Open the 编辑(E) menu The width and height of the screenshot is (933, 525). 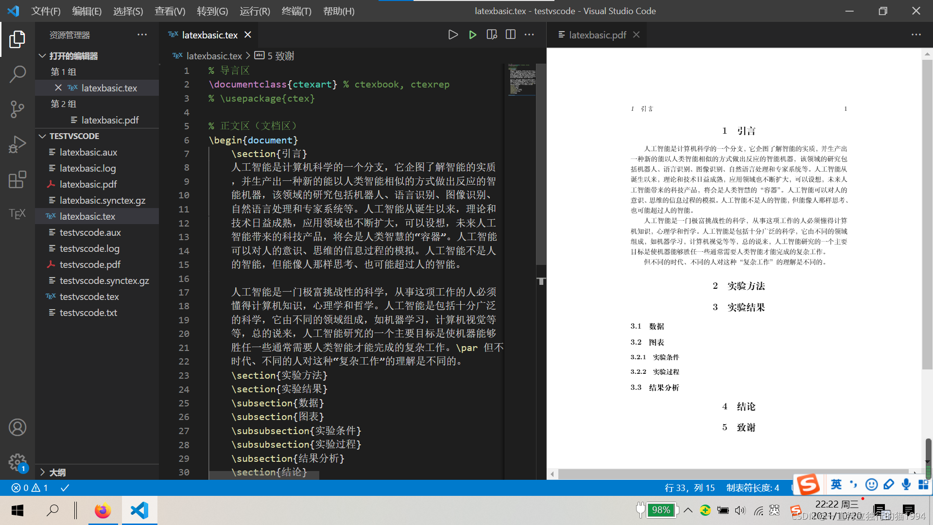(x=87, y=11)
